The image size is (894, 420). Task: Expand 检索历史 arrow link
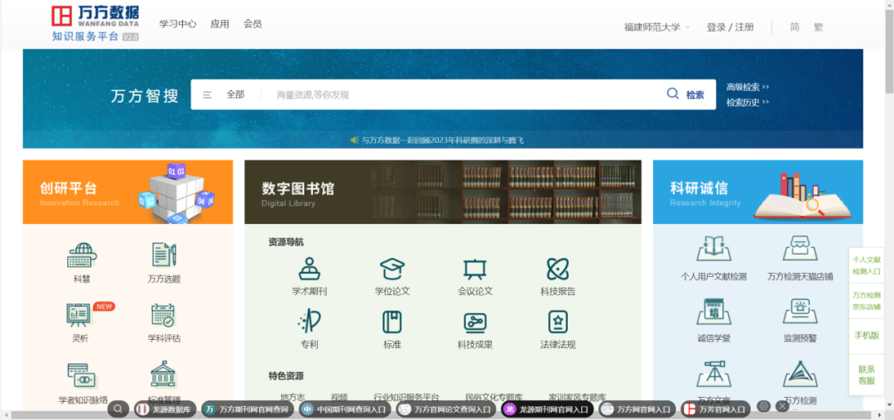point(747,103)
